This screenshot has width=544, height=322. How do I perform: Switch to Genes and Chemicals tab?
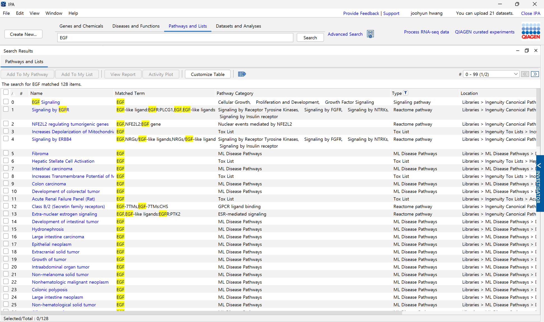(81, 26)
